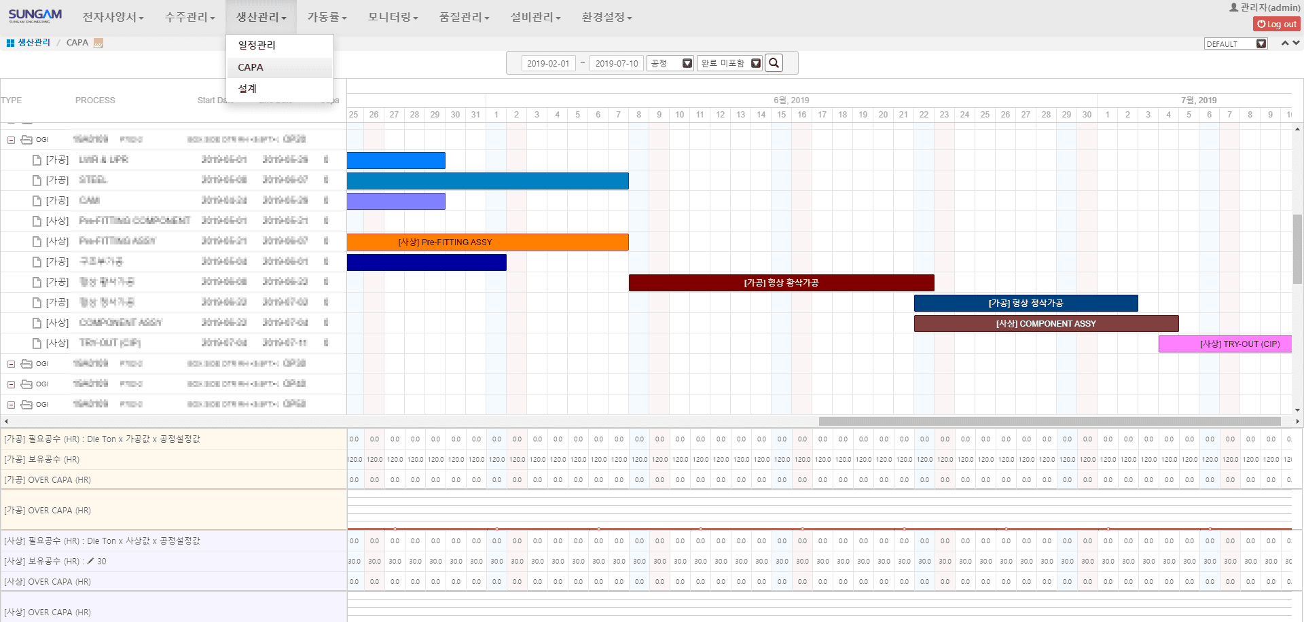Click the user icon beside 관리자(admin)

pyautogui.click(x=1234, y=7)
